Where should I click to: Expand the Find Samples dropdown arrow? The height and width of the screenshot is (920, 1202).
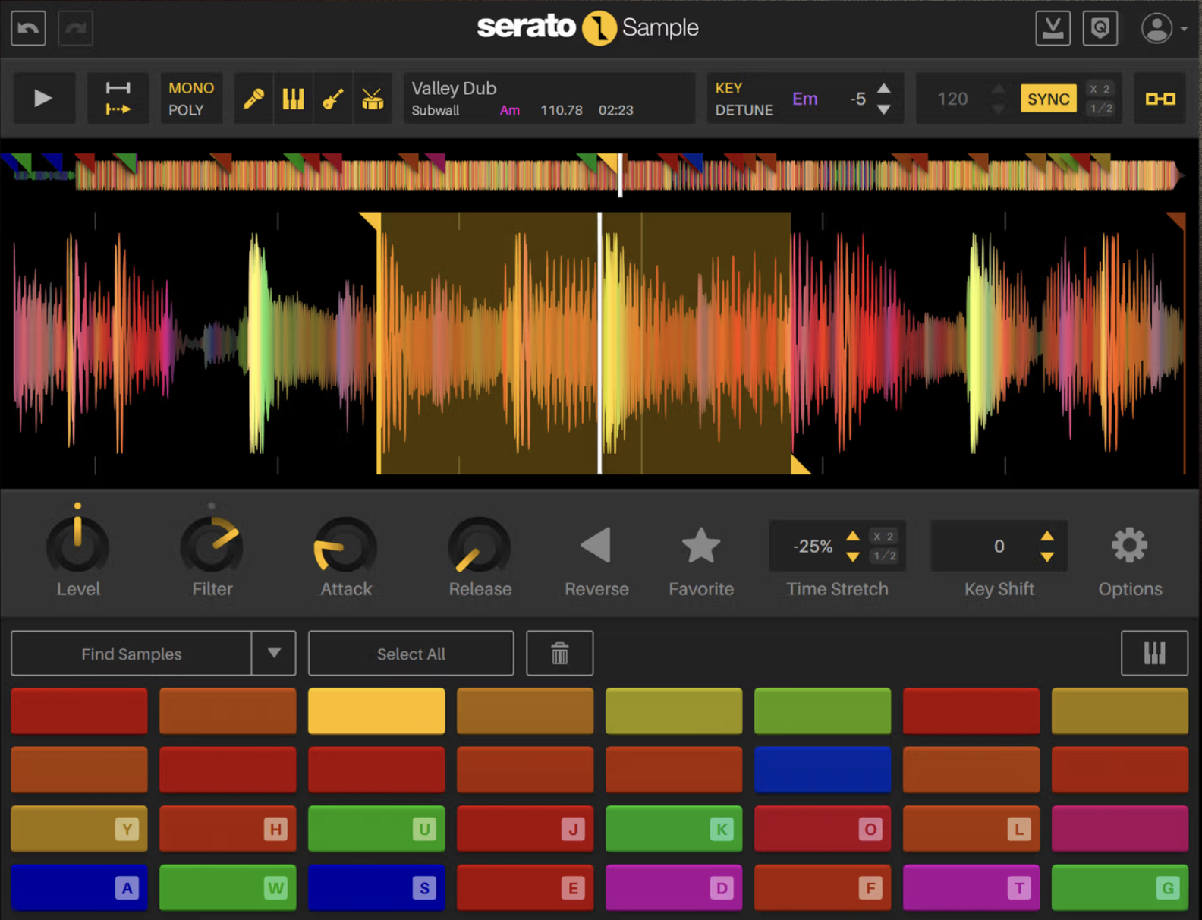click(274, 654)
